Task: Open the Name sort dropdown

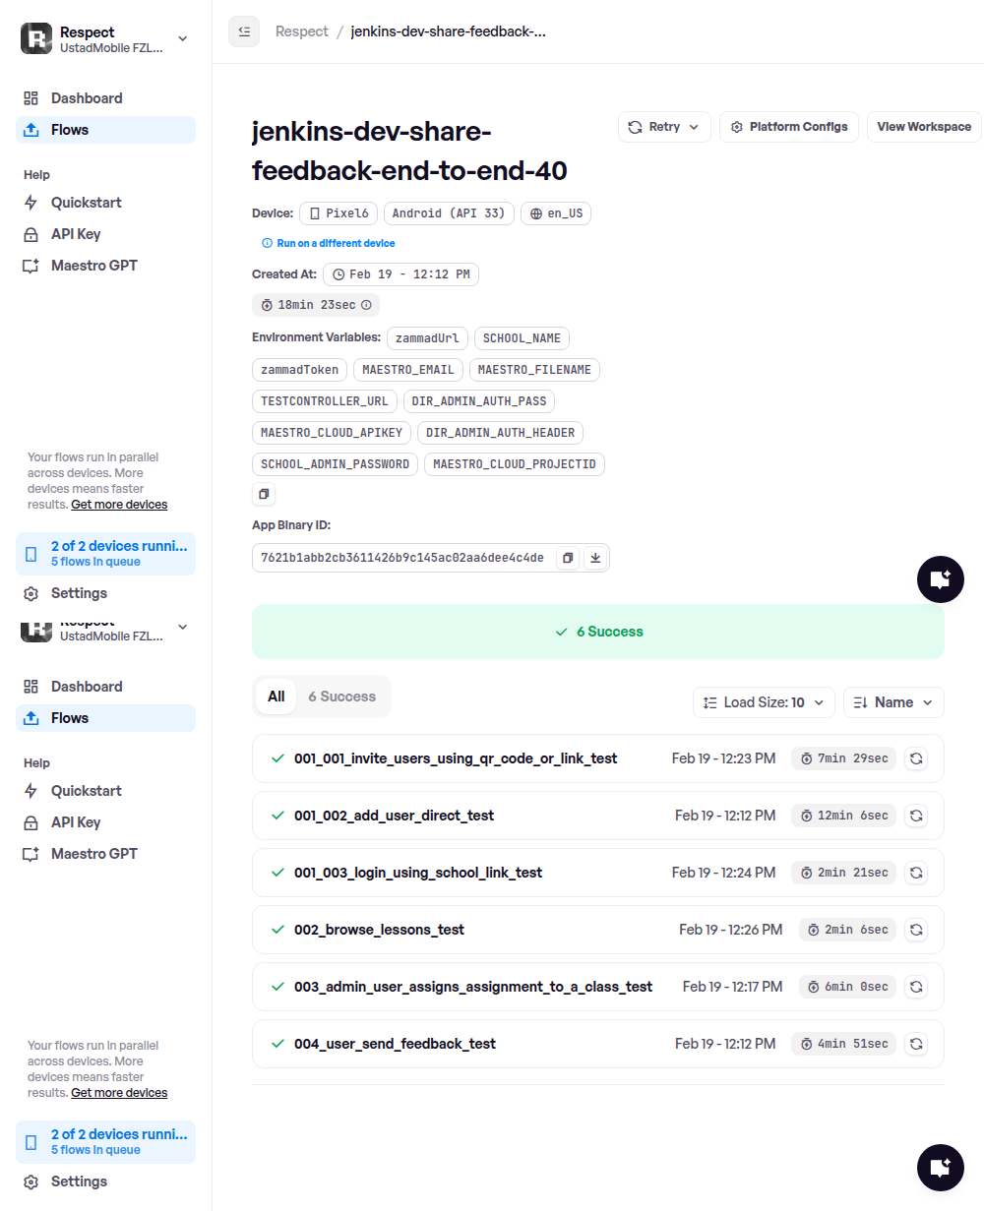Action: tap(893, 702)
